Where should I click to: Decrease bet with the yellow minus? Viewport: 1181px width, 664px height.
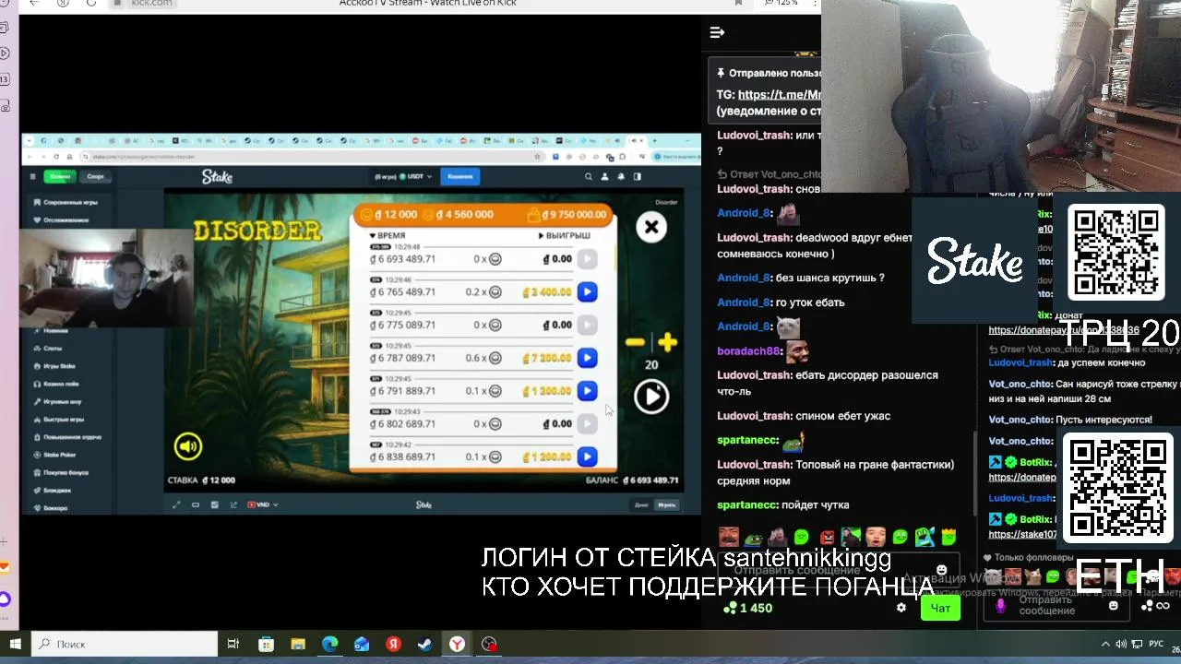(635, 342)
